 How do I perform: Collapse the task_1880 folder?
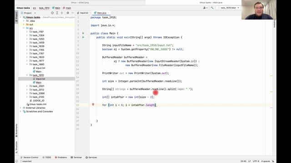click(27, 64)
